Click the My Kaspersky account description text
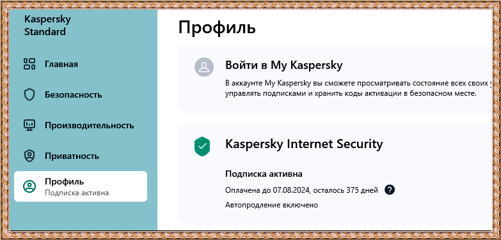The height and width of the screenshot is (240, 501). [x=357, y=89]
